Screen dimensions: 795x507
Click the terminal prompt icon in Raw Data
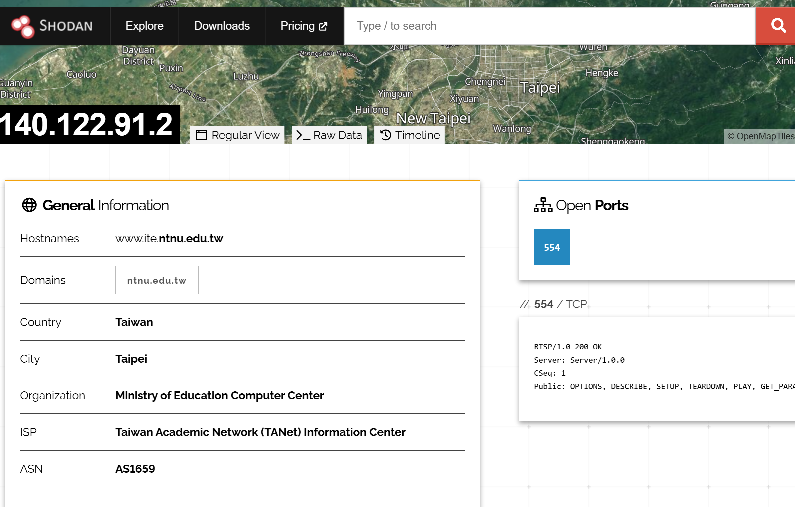coord(303,135)
